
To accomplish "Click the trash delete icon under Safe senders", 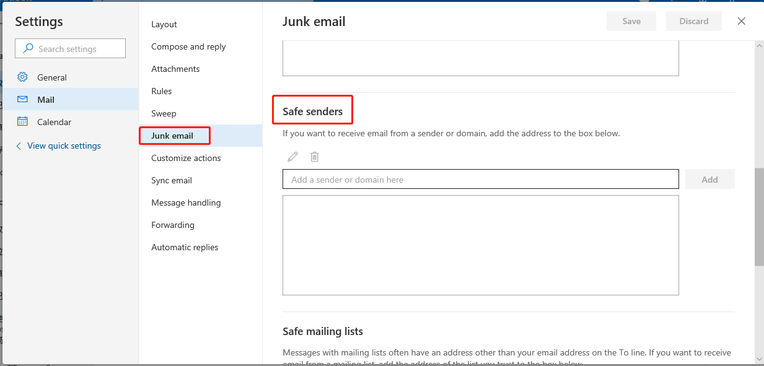I will coord(315,157).
